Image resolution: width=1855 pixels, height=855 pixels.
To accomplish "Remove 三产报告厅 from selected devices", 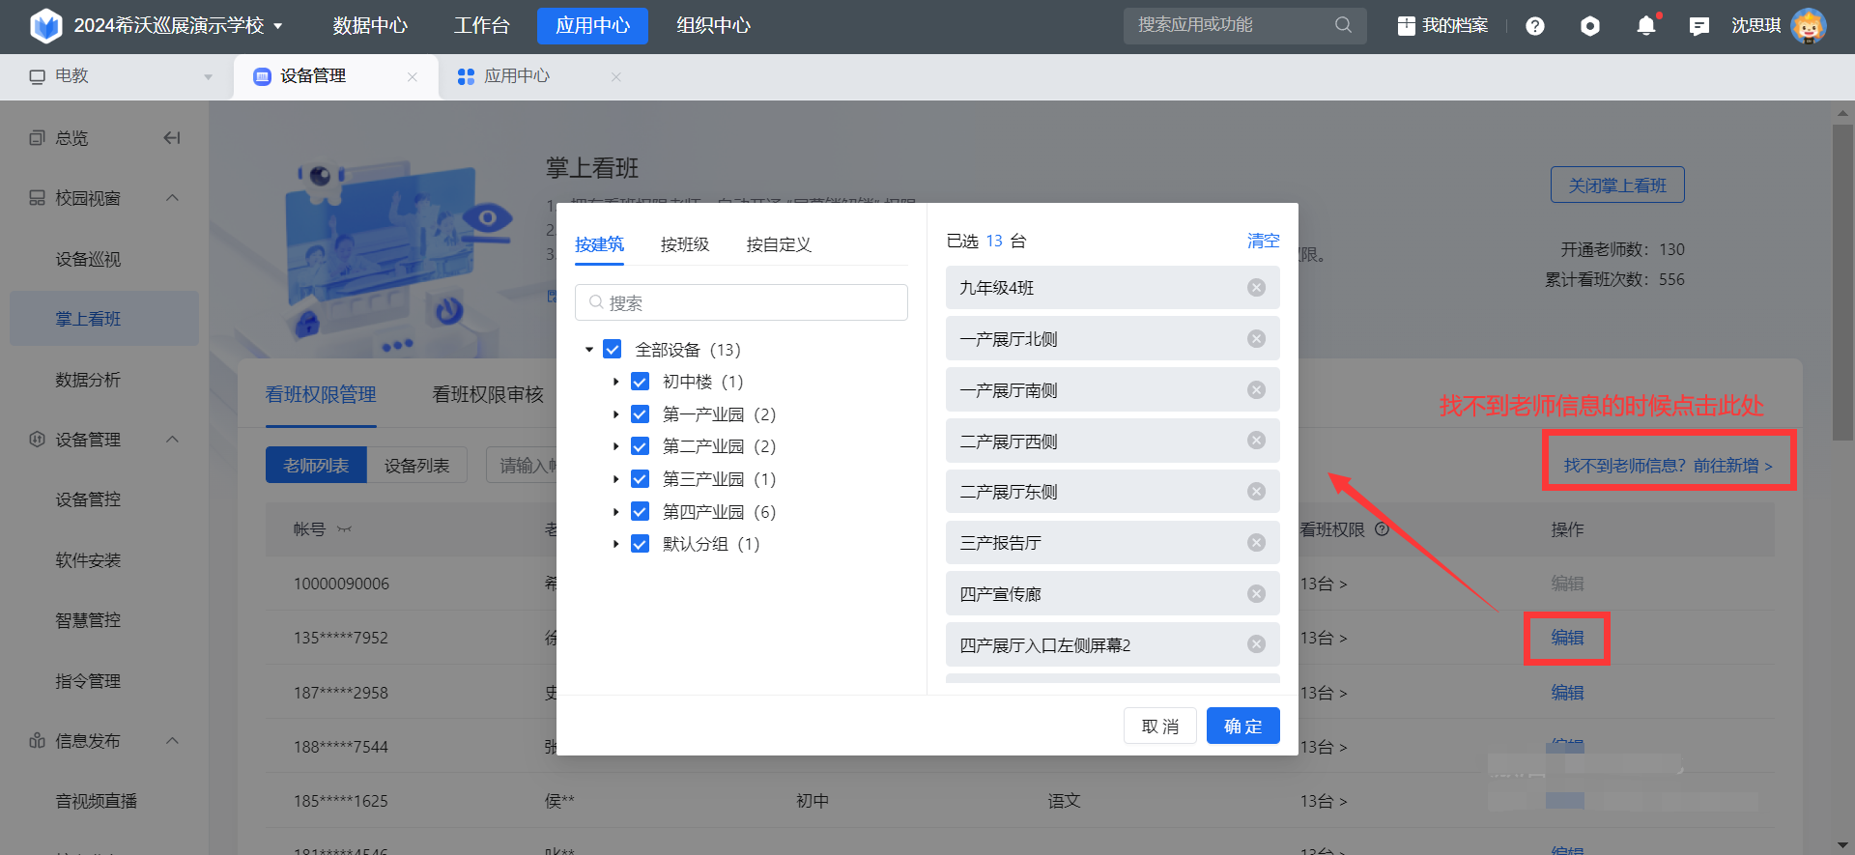I will [1256, 543].
